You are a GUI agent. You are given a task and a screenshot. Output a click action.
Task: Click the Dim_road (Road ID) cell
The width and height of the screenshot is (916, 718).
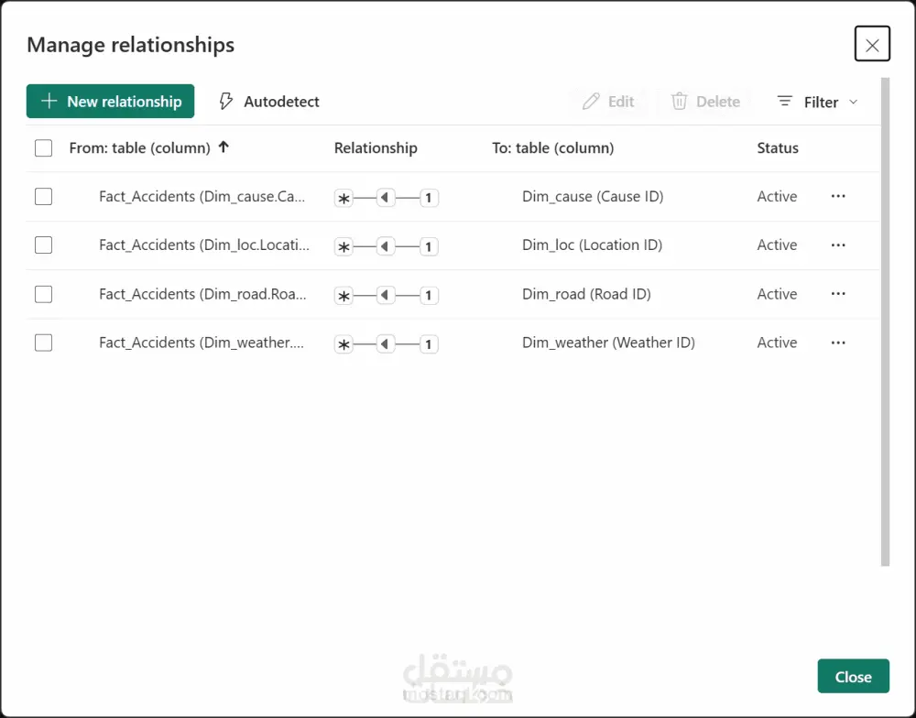586,294
